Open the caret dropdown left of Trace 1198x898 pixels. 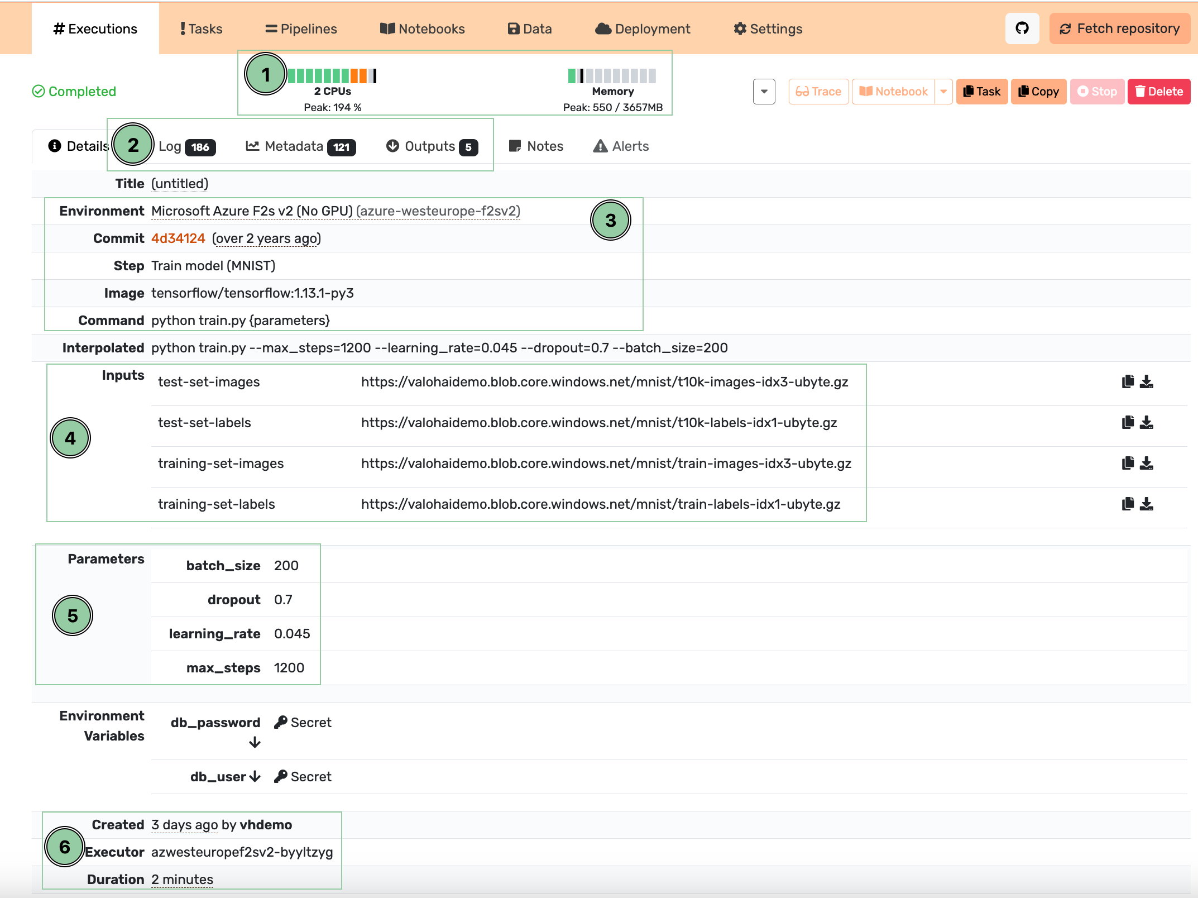click(764, 92)
